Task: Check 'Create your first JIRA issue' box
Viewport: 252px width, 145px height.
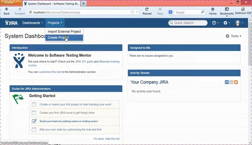Action: pyautogui.click(x=34, y=113)
